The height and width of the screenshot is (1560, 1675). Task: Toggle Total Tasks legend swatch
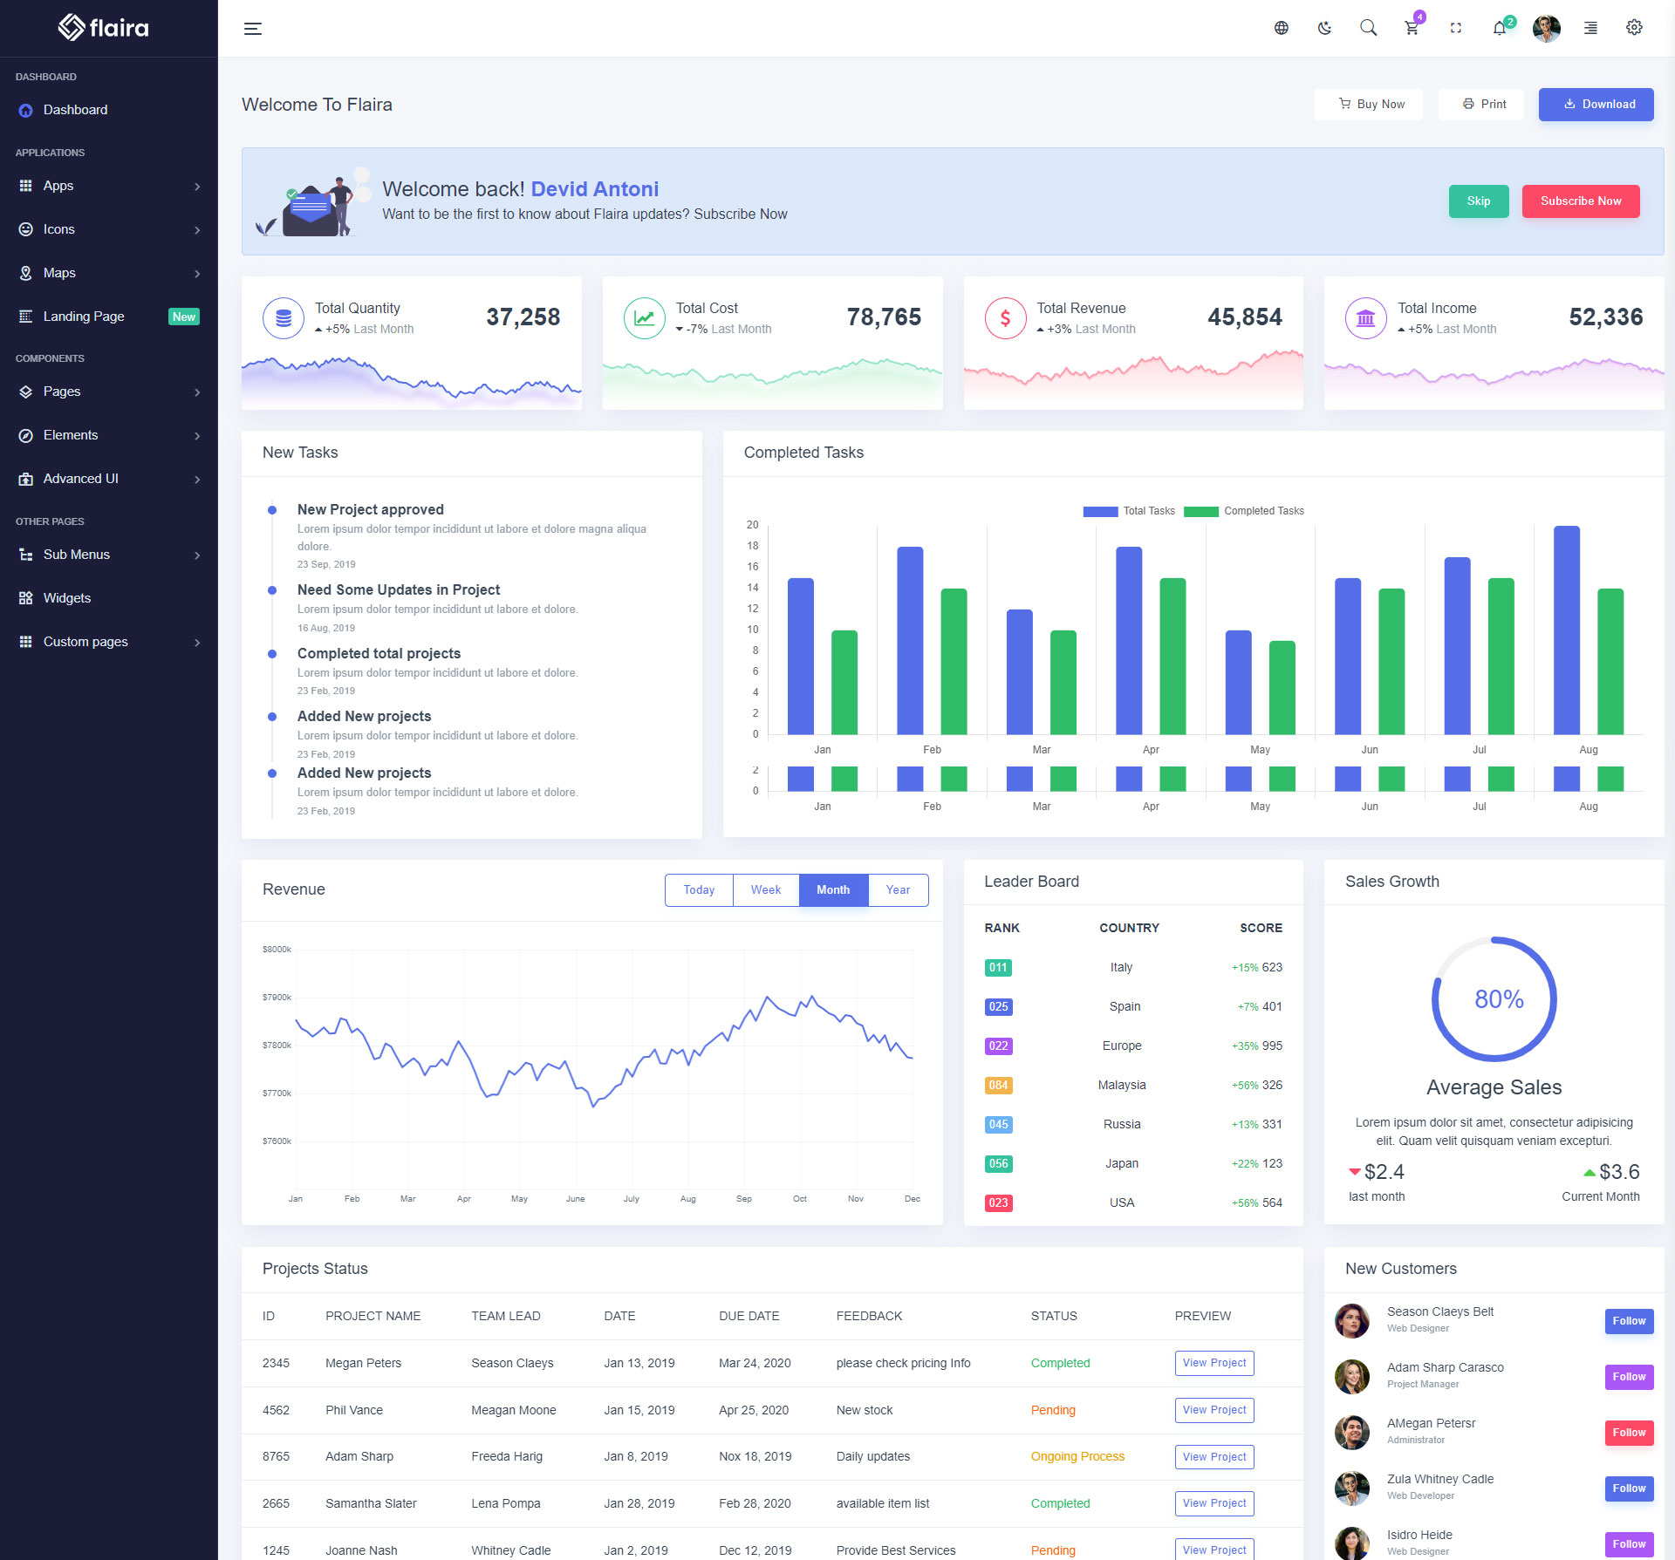1100,511
